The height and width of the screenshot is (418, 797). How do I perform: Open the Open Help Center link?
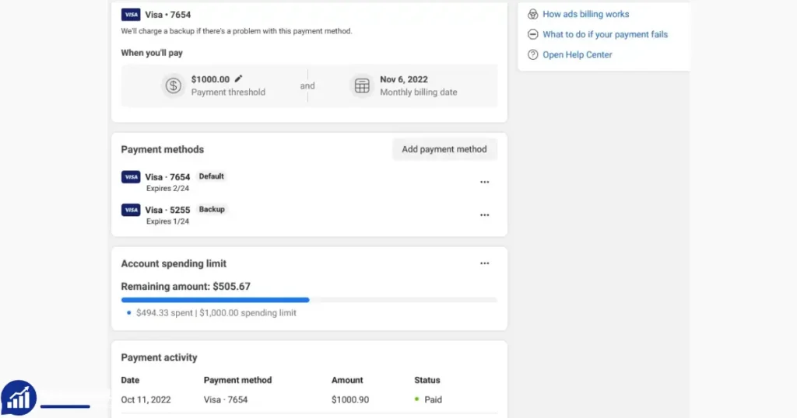(x=577, y=55)
